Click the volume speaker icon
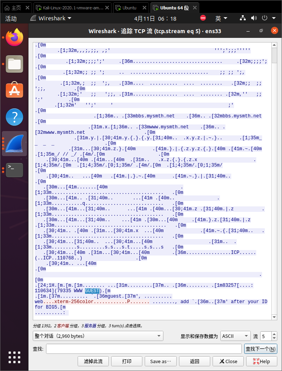The image size is (282, 371). pos(254,18)
